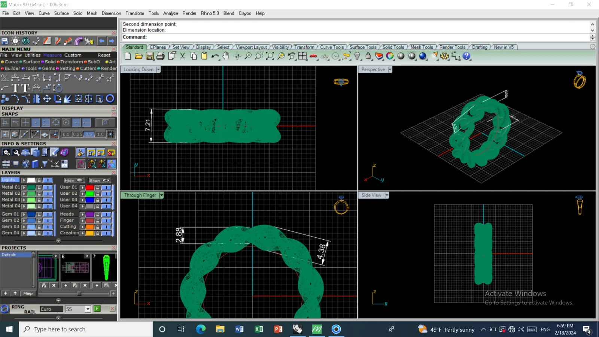This screenshot has width=599, height=337.
Task: Select the Pan hand tool
Action: [x=225, y=56]
